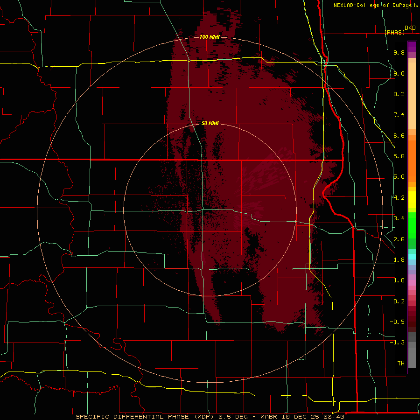Image resolution: width=420 pixels, height=420 pixels.
Task: Pick the bright green color bar segment
Action: tap(412, 225)
